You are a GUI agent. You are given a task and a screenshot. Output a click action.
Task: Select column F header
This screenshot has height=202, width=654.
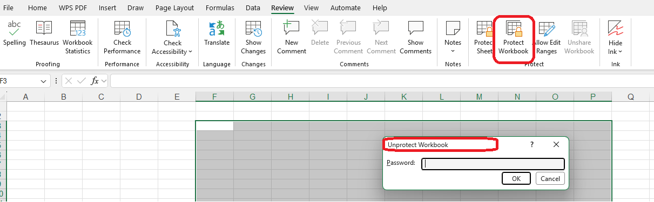pyautogui.click(x=214, y=97)
